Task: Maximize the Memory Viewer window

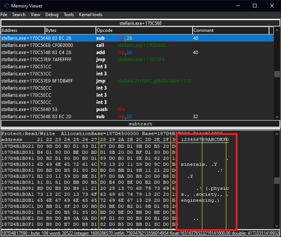Action: (x=255, y=6)
